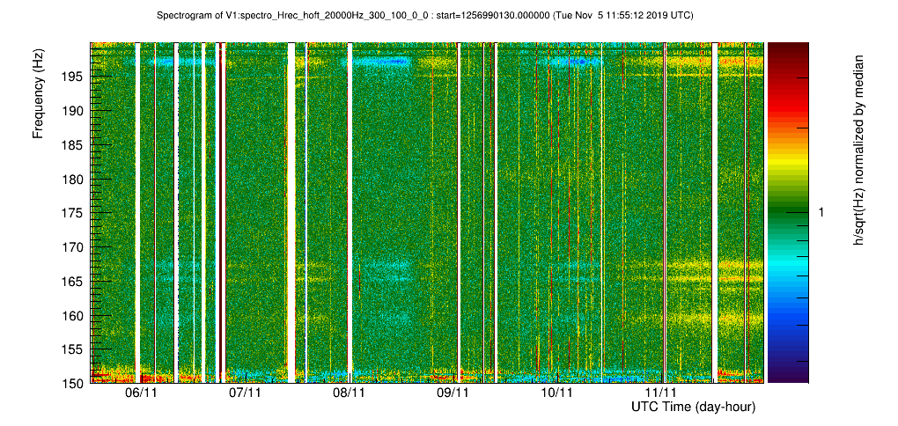898x426 pixels.
Task: Click the dark blue bottom of color scale
Action: point(788,375)
